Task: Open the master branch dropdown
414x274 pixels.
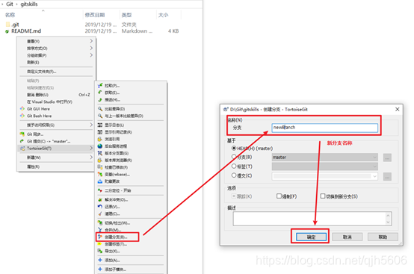Action: pyautogui.click(x=325, y=158)
